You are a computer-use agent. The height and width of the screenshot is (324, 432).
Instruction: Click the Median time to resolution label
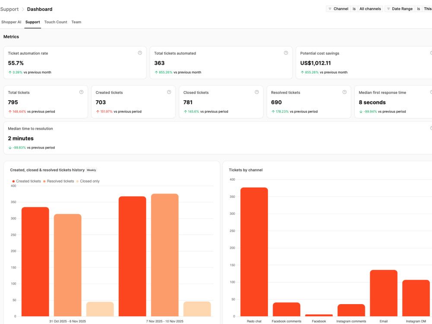point(30,129)
